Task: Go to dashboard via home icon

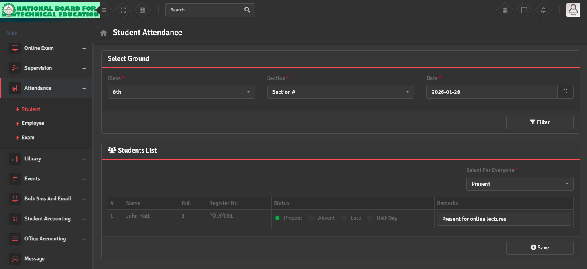Action: (x=104, y=33)
